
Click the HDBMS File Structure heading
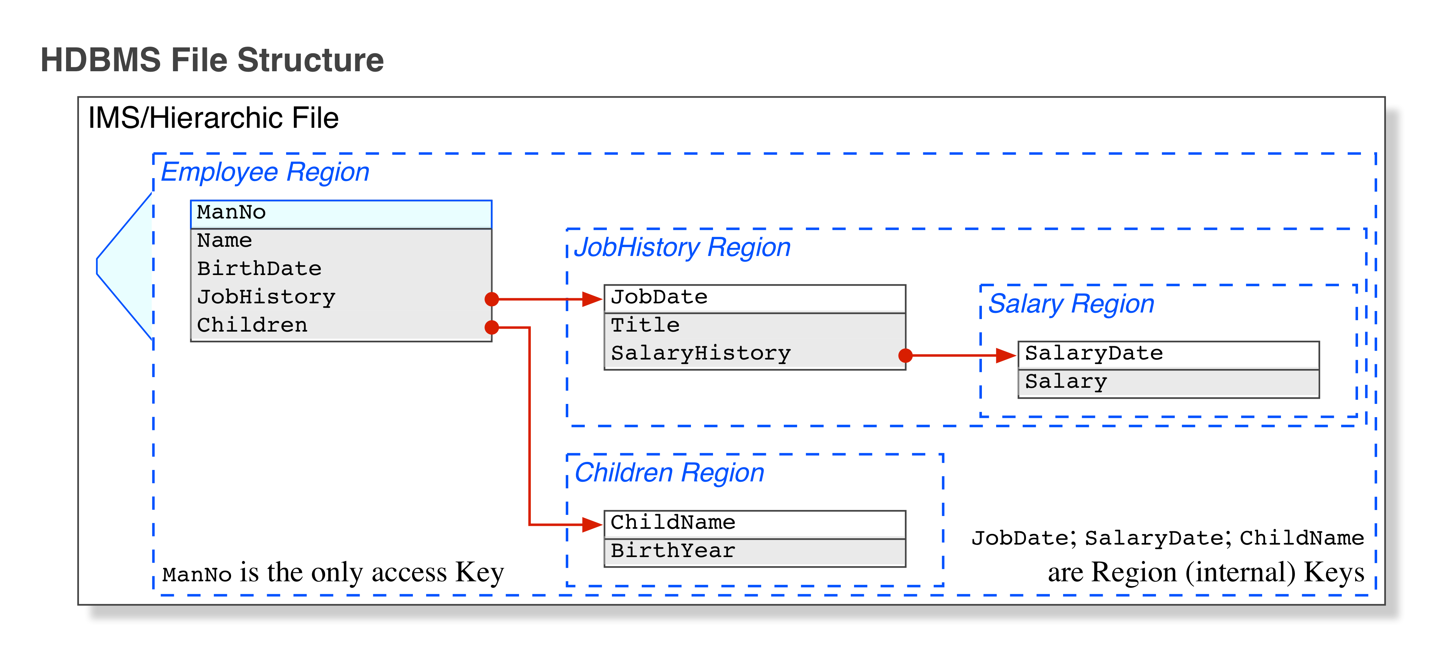click(x=212, y=59)
